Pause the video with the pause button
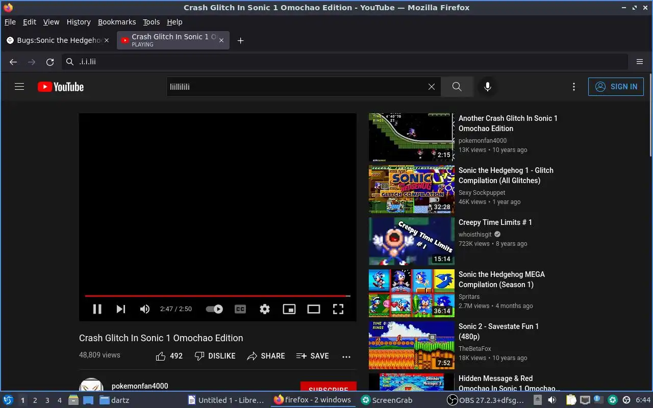653x408 pixels. [x=97, y=309]
